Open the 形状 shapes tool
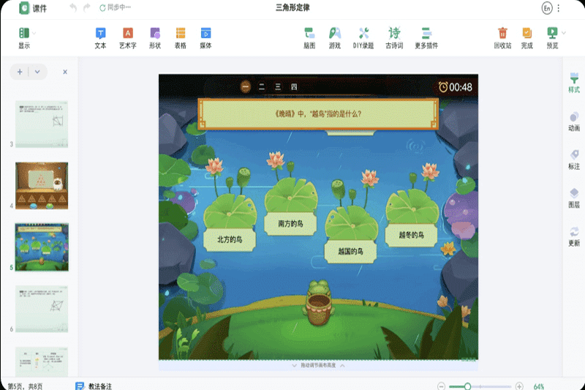585x390 pixels. [155, 38]
